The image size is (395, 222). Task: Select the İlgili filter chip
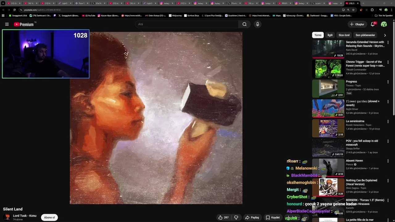click(x=330, y=35)
